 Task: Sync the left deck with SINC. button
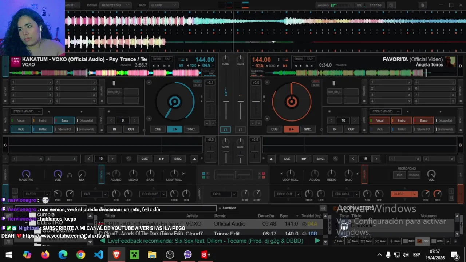pos(191,129)
